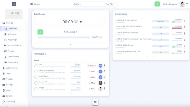The height and width of the screenshot is (107, 190).
Task: Click the Benutzer users icon
Action: (4, 96)
